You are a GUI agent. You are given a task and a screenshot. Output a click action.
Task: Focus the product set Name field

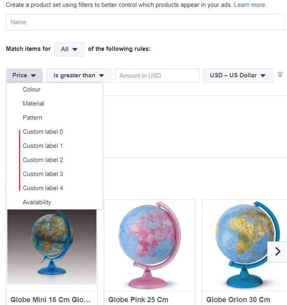145,22
